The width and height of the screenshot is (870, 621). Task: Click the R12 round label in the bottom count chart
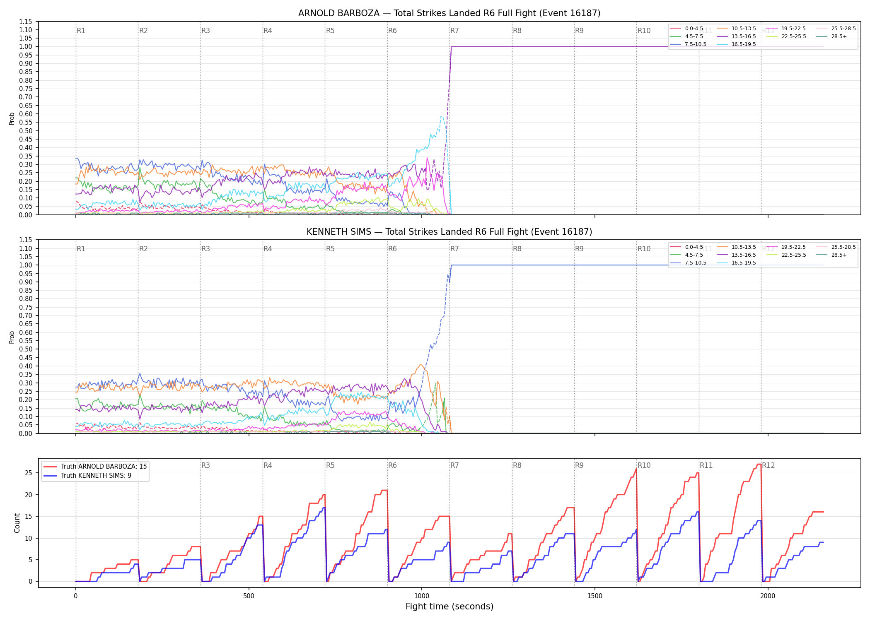(x=768, y=465)
